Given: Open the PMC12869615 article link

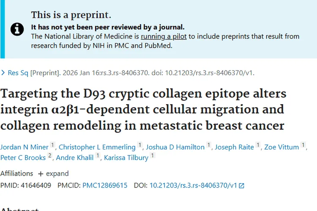Looking at the screenshot, I should click(x=104, y=185).
